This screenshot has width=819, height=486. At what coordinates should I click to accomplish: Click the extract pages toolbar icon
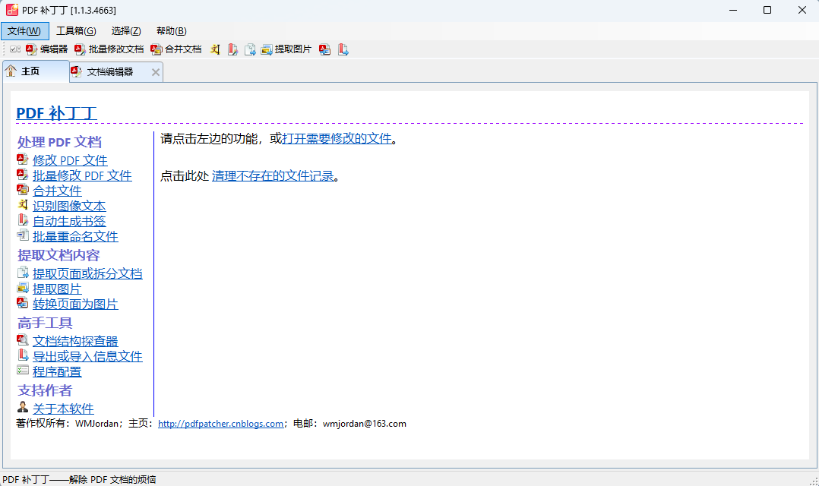coord(250,49)
